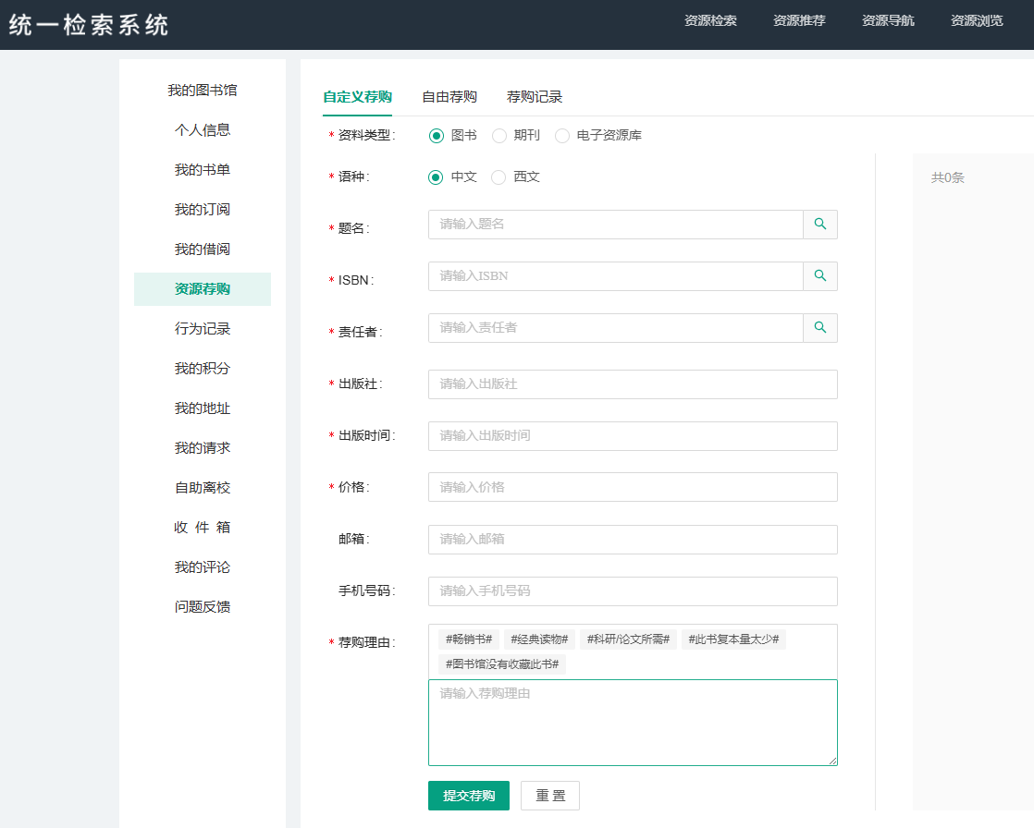Viewport: 1034px width, 828px height.
Task: Choose the 电子资源库 radio option
Action: coord(562,136)
